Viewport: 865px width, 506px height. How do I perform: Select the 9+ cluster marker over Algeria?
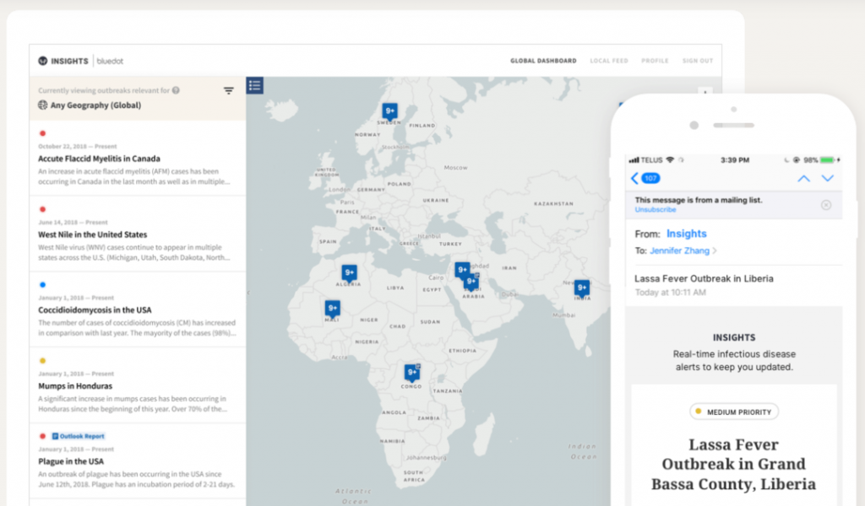tap(349, 272)
